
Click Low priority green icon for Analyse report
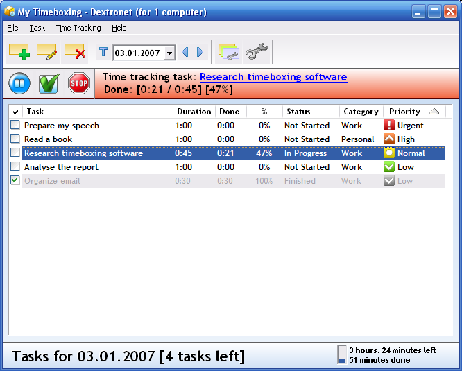(389, 167)
